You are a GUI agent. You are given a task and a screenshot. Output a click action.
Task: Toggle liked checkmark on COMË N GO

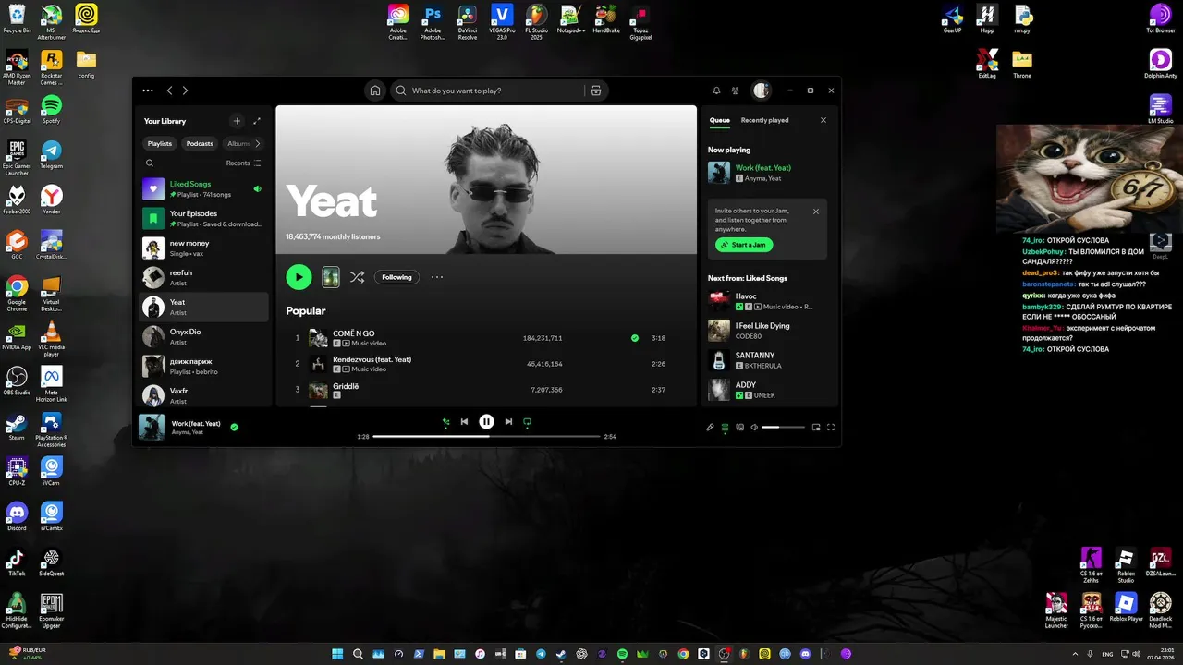click(635, 338)
